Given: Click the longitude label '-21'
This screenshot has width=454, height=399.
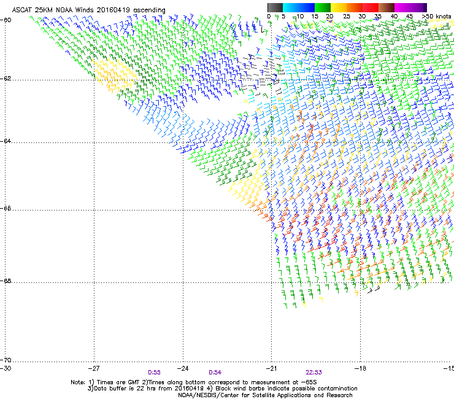Looking at the screenshot, I should pyautogui.click(x=272, y=368).
